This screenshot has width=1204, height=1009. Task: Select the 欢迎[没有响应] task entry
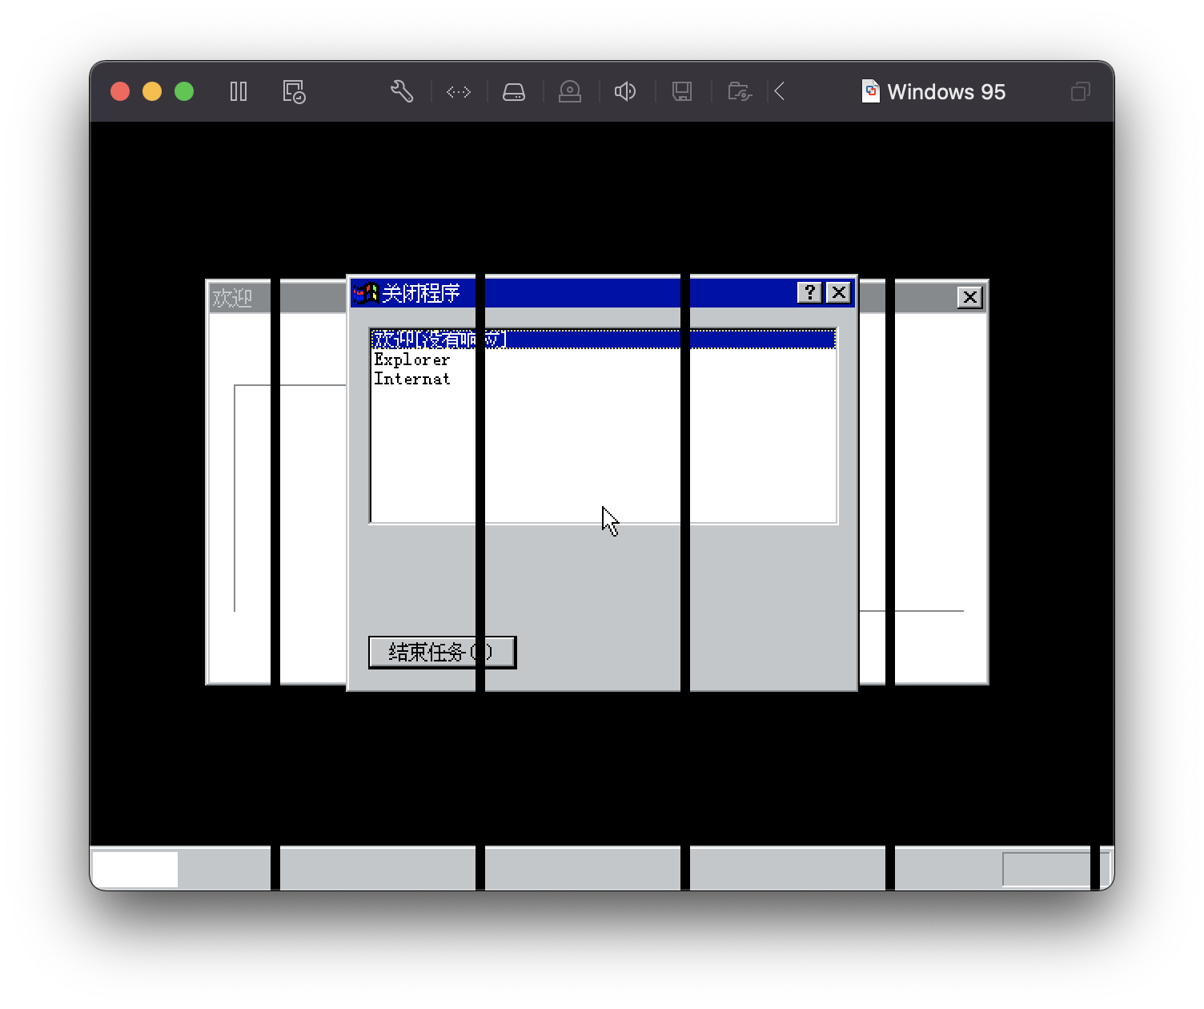click(x=604, y=340)
